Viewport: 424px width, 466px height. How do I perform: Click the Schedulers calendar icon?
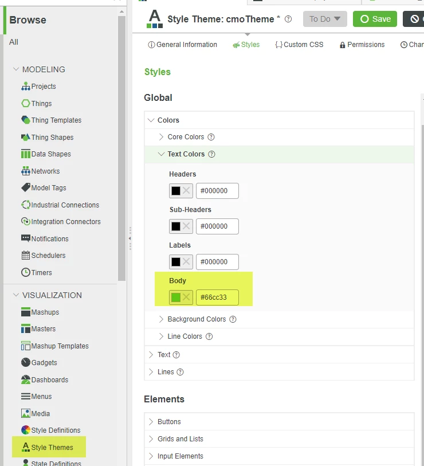coord(26,255)
